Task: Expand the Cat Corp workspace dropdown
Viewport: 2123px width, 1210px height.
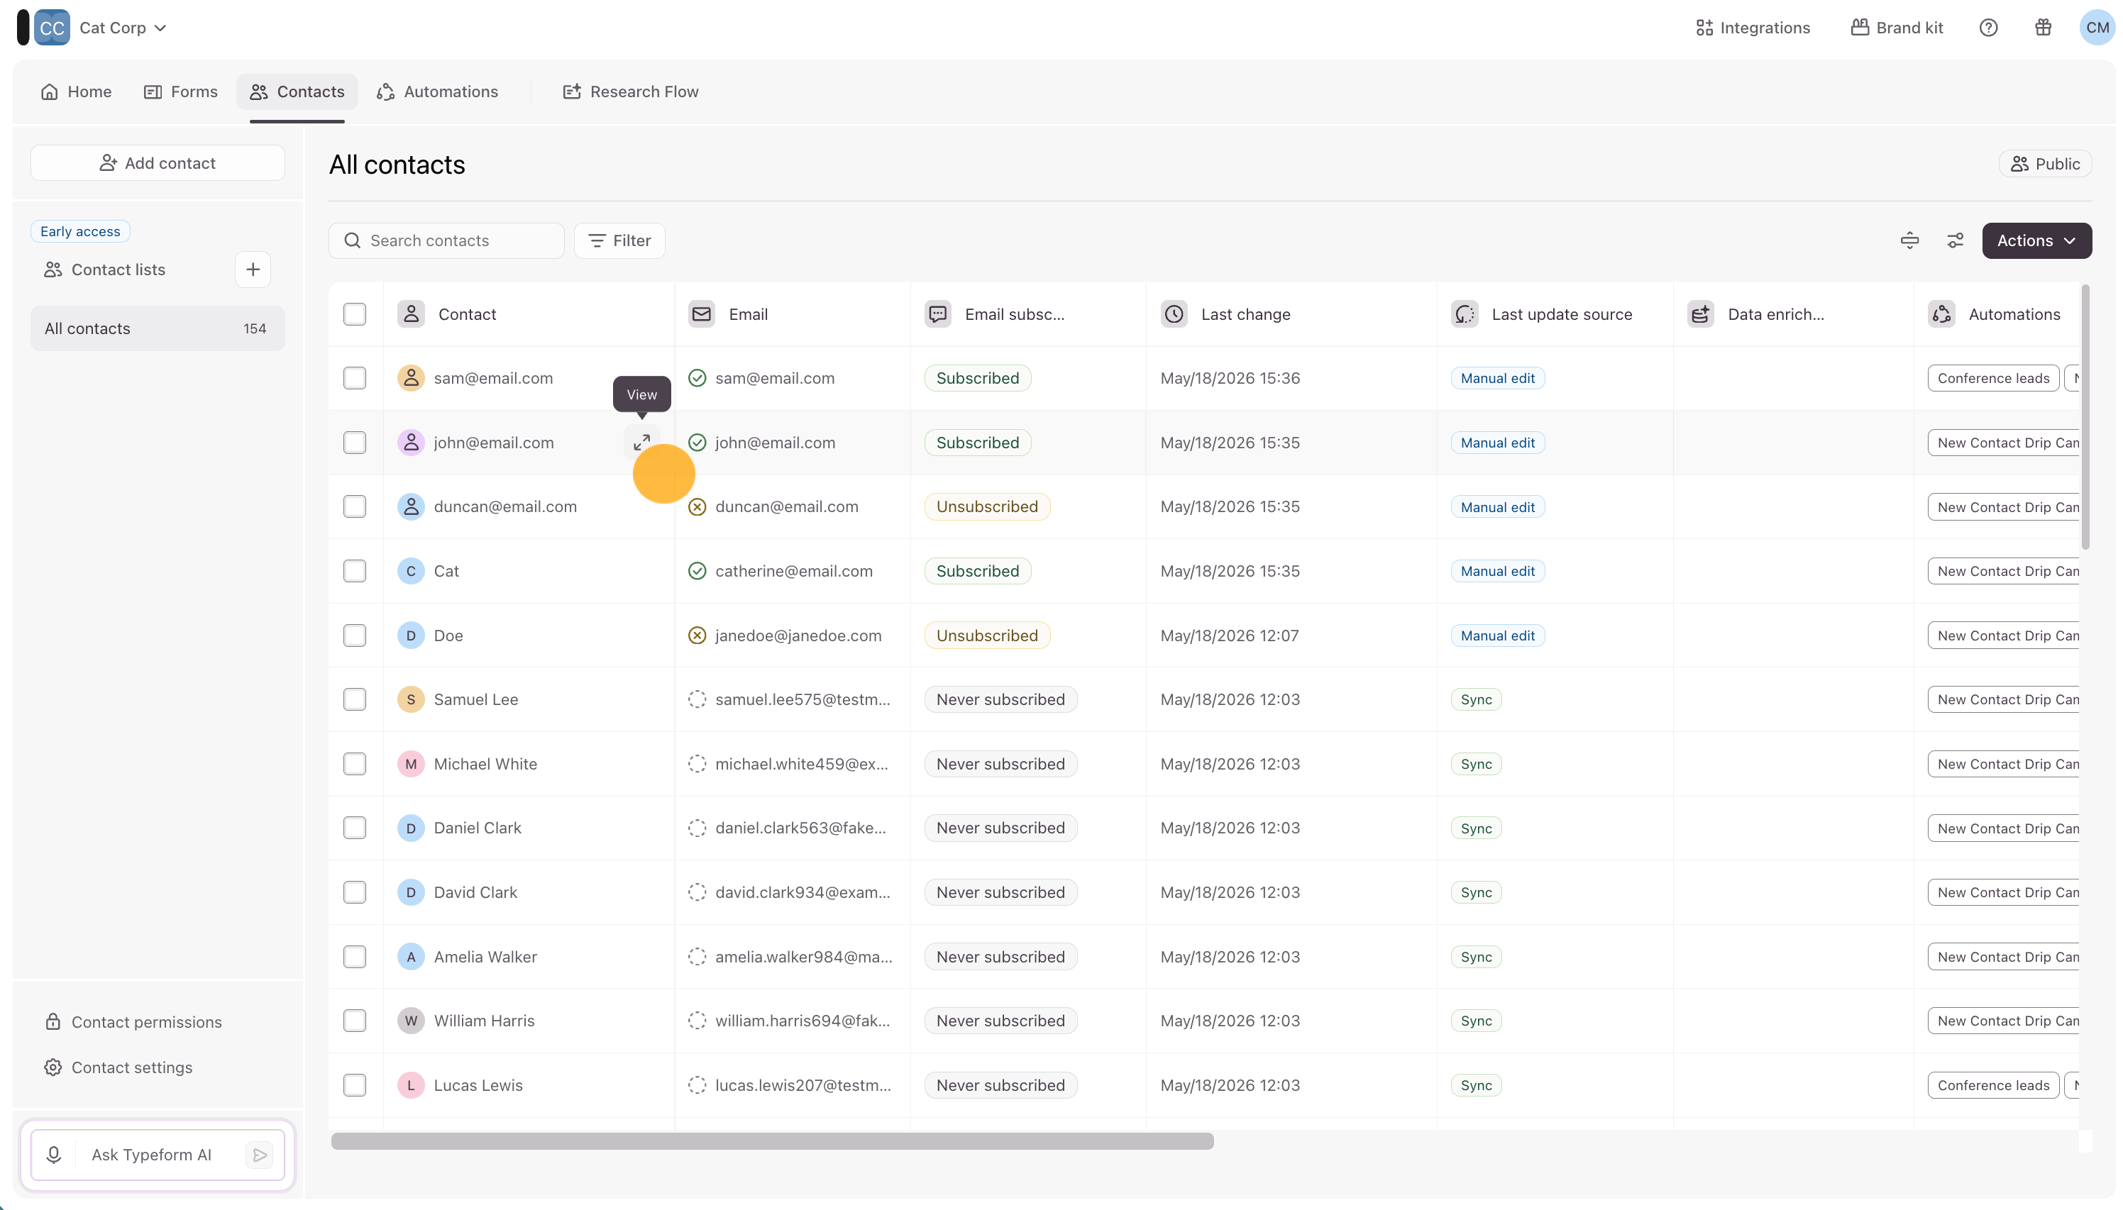Action: (123, 28)
